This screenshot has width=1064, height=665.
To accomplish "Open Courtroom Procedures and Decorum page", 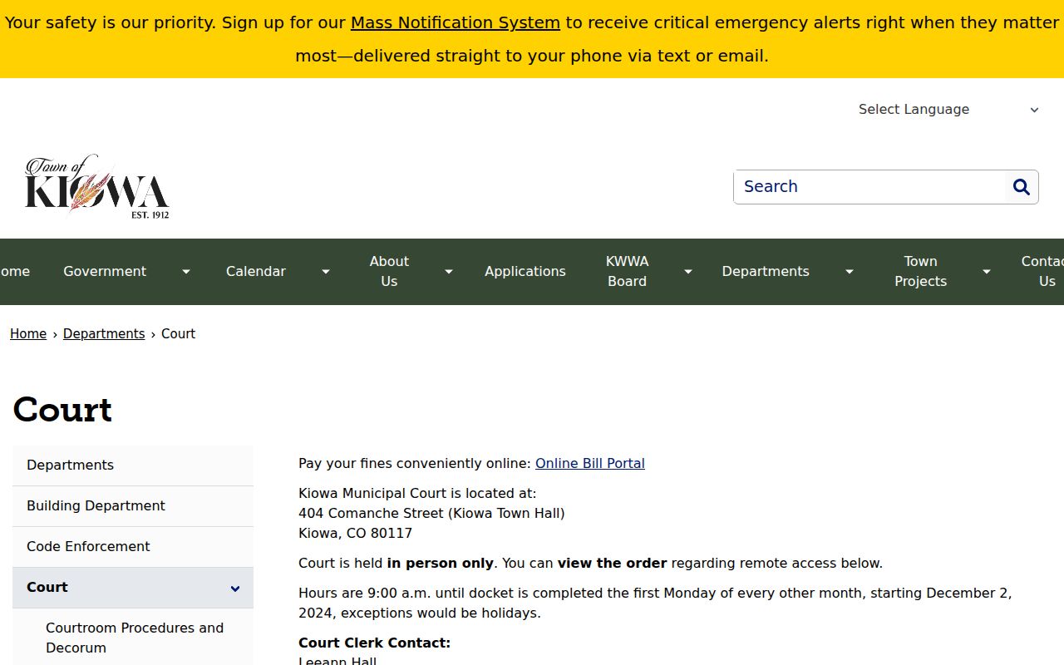I will (135, 638).
